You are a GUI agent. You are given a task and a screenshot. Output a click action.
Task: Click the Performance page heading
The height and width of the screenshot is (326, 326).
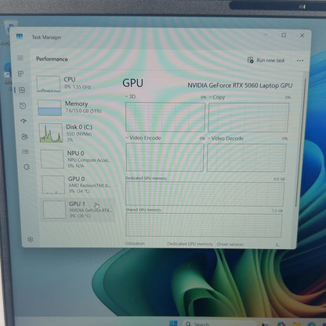(52, 59)
